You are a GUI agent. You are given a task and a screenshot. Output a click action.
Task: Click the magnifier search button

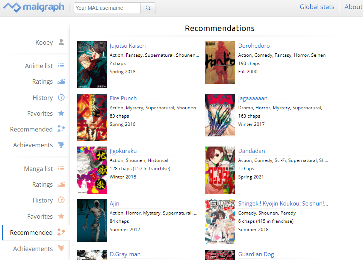pyautogui.click(x=148, y=8)
